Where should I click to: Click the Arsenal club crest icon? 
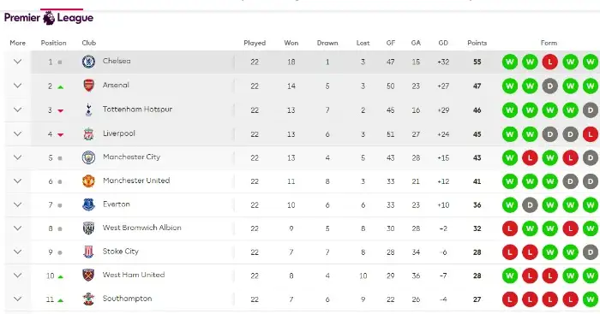point(88,86)
